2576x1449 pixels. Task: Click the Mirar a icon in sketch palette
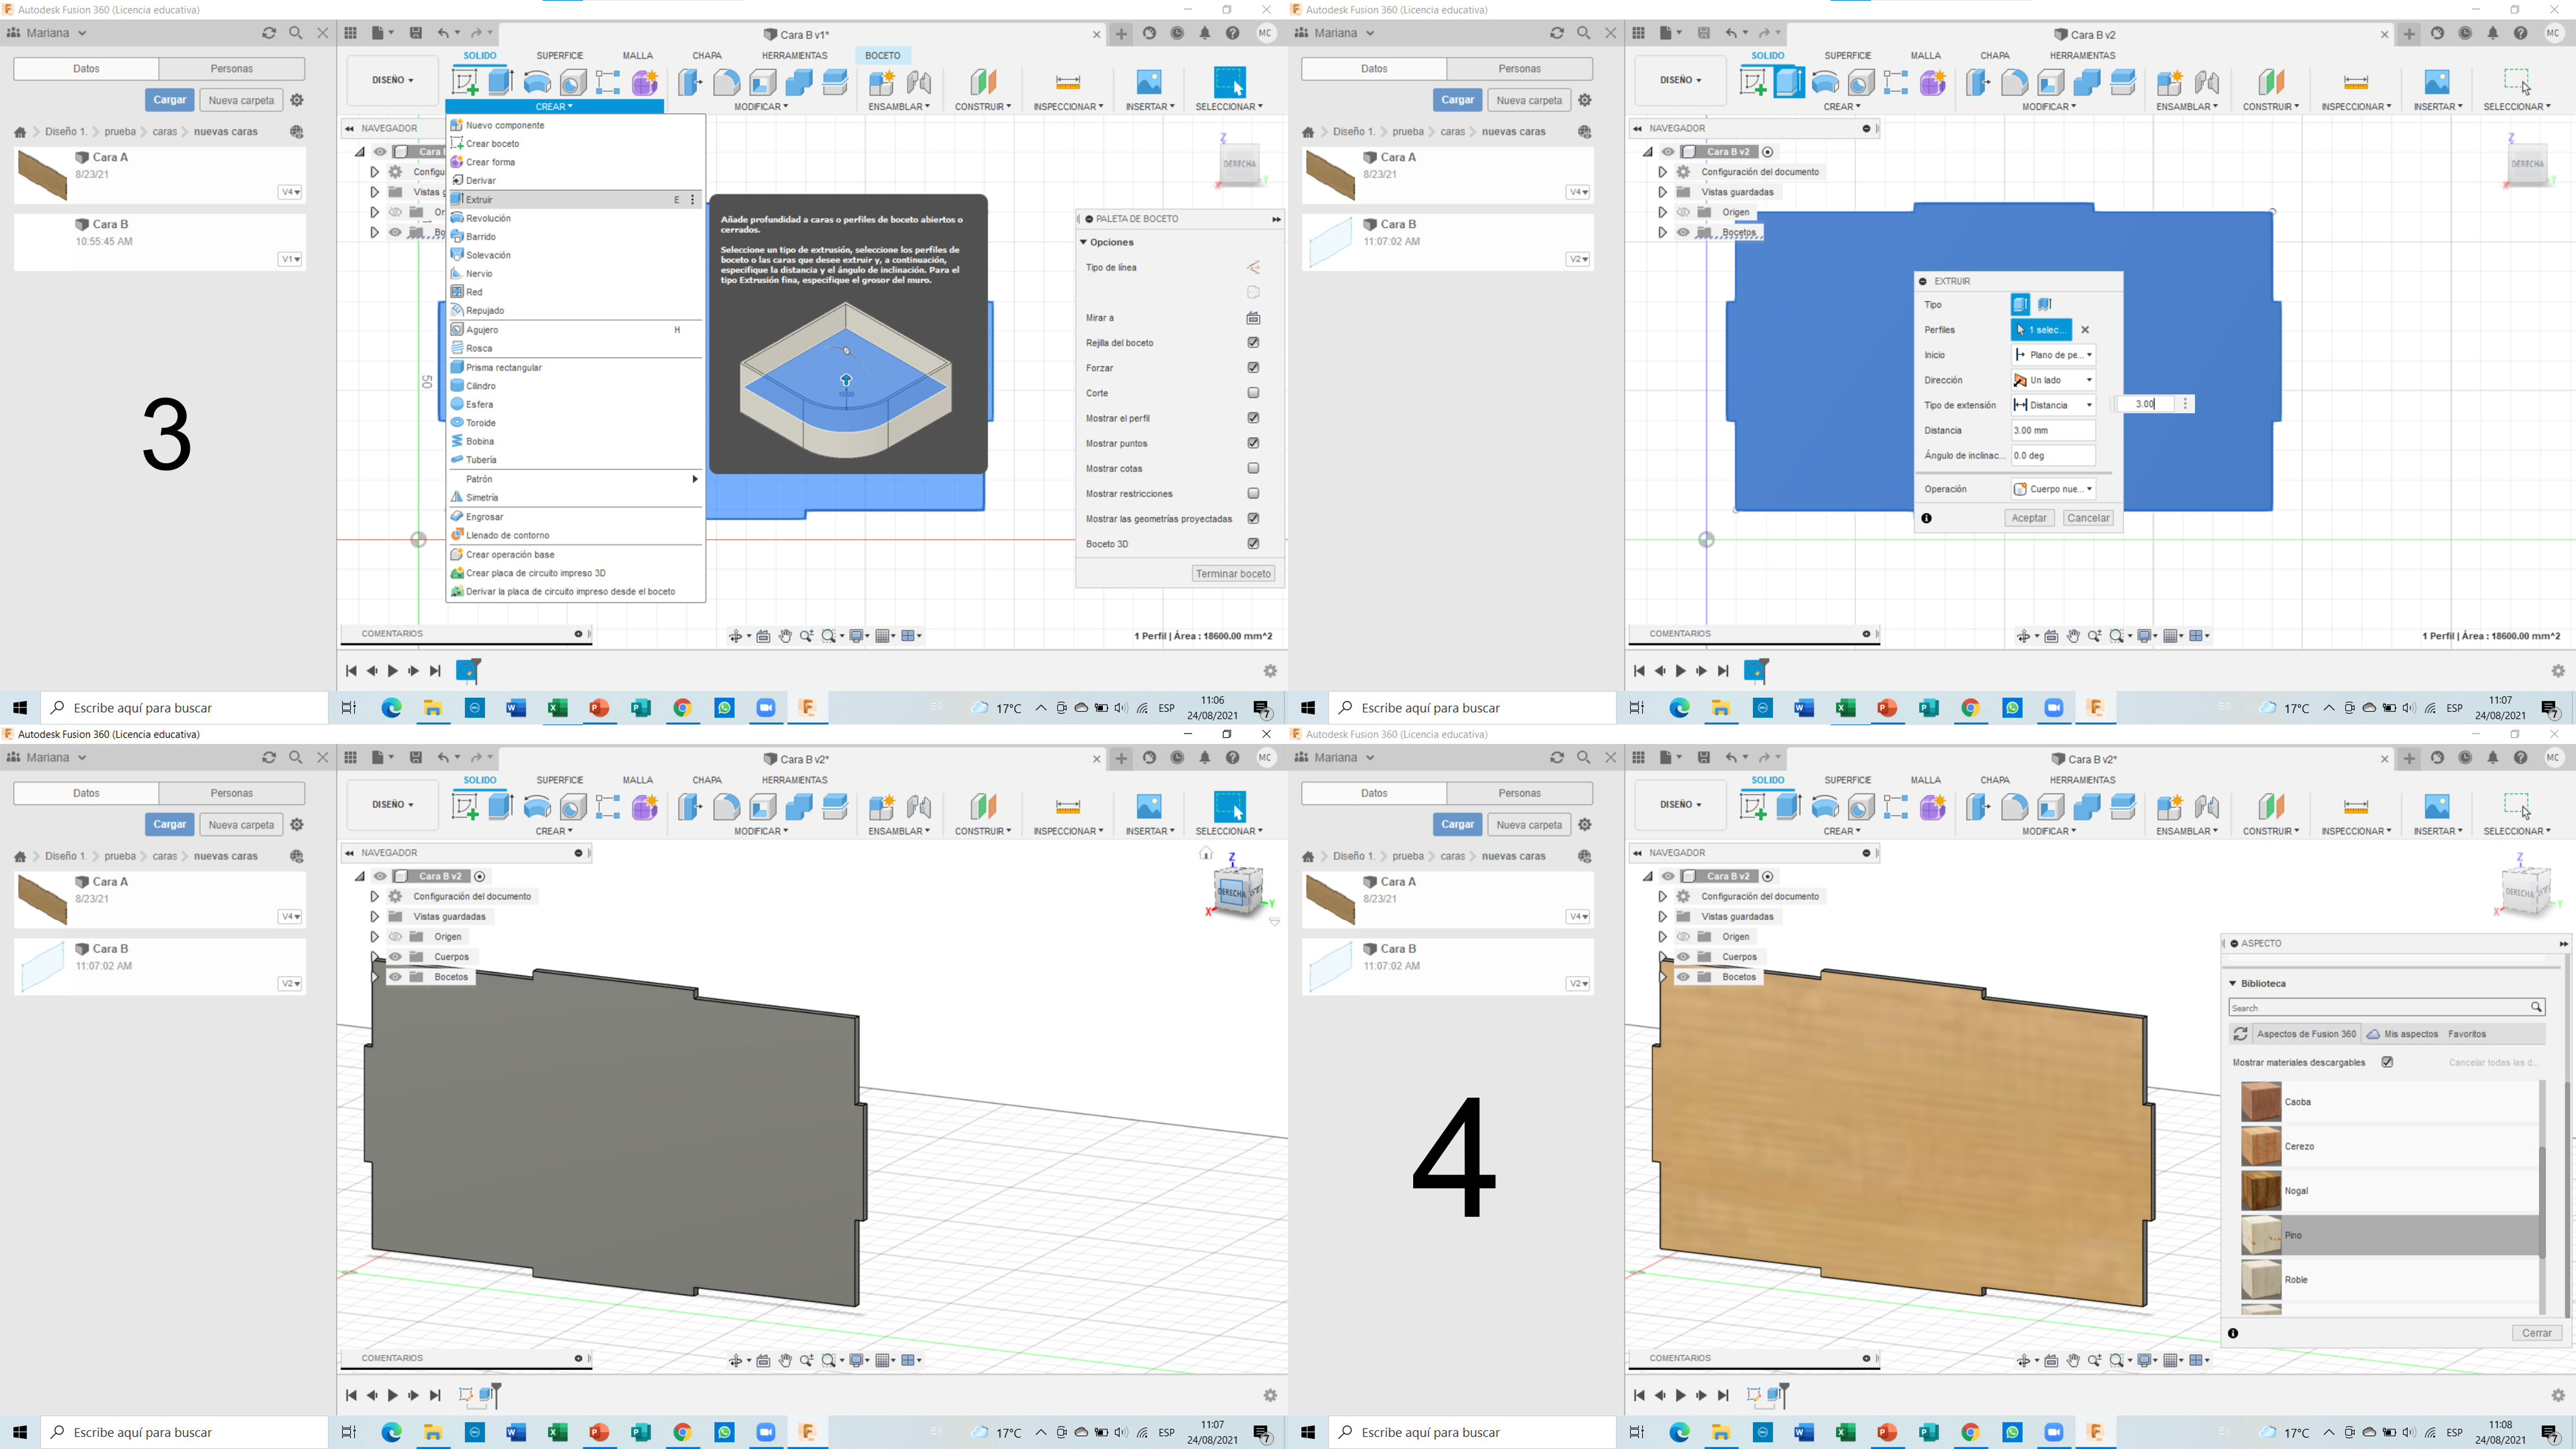point(1253,318)
